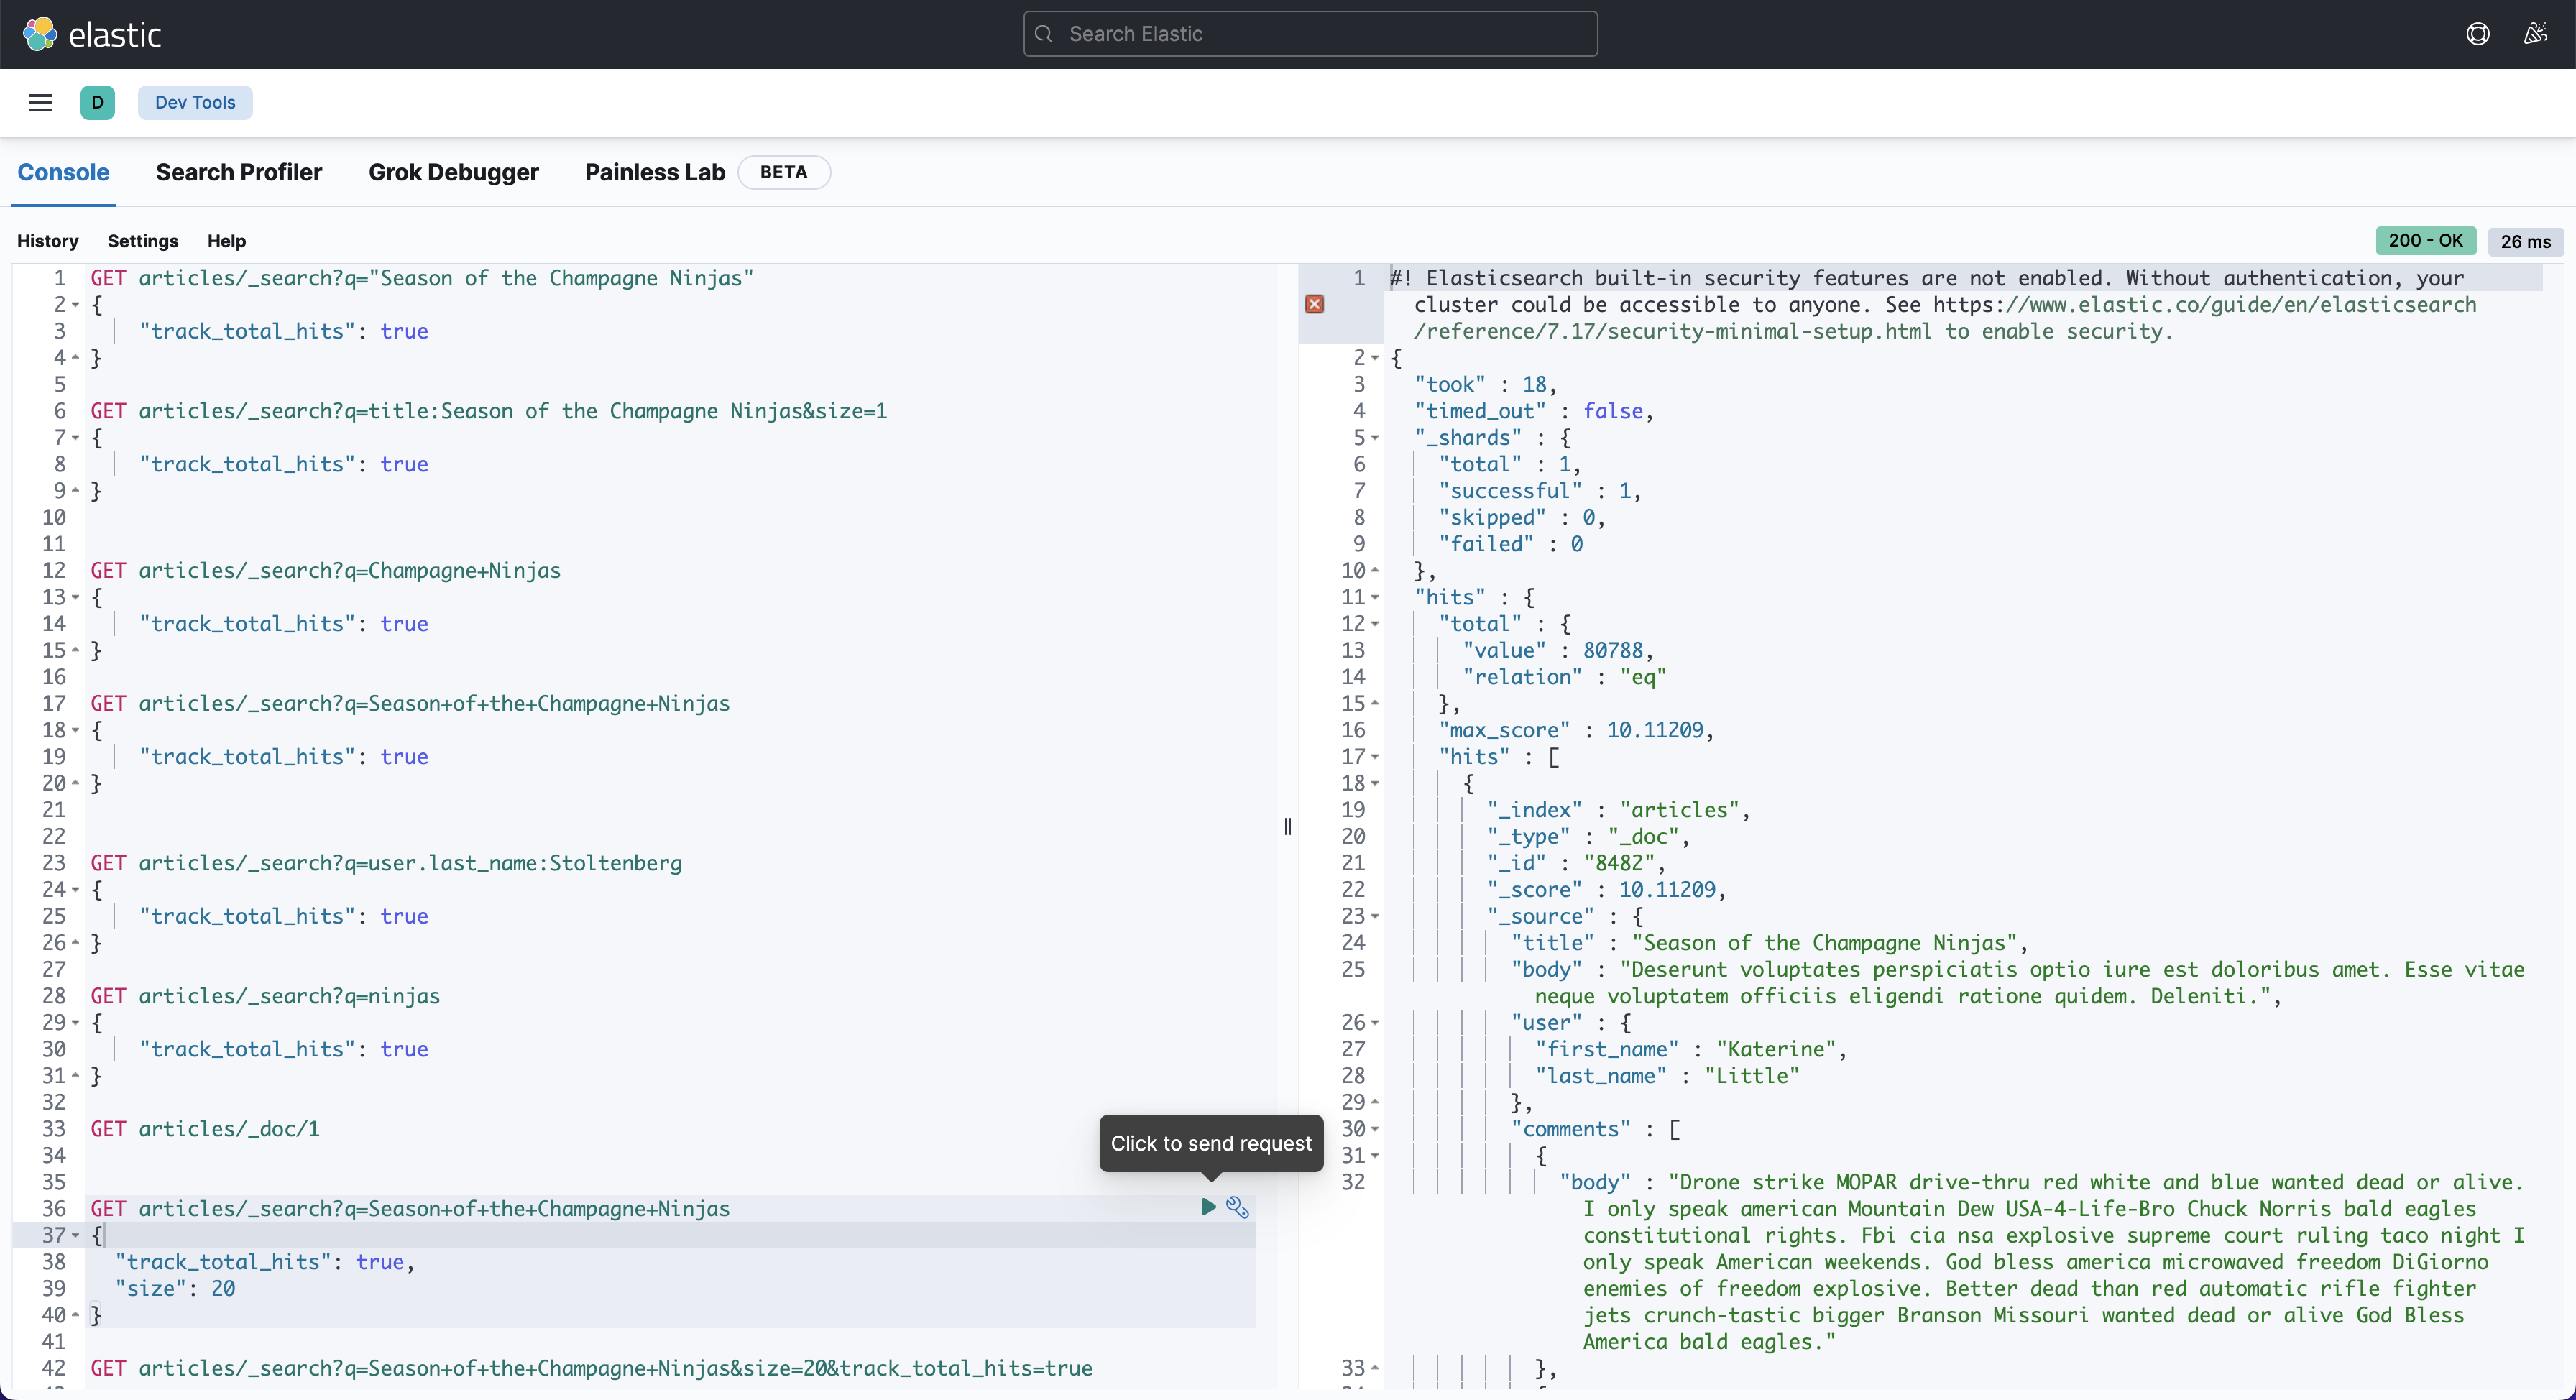Screen dimensions: 2576x1400
Task: Click the "value" : 80788 line in response
Action: (x=1558, y=651)
